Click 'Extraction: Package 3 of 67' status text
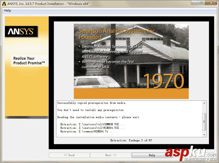This screenshot has height=163, width=219. tap(131, 140)
